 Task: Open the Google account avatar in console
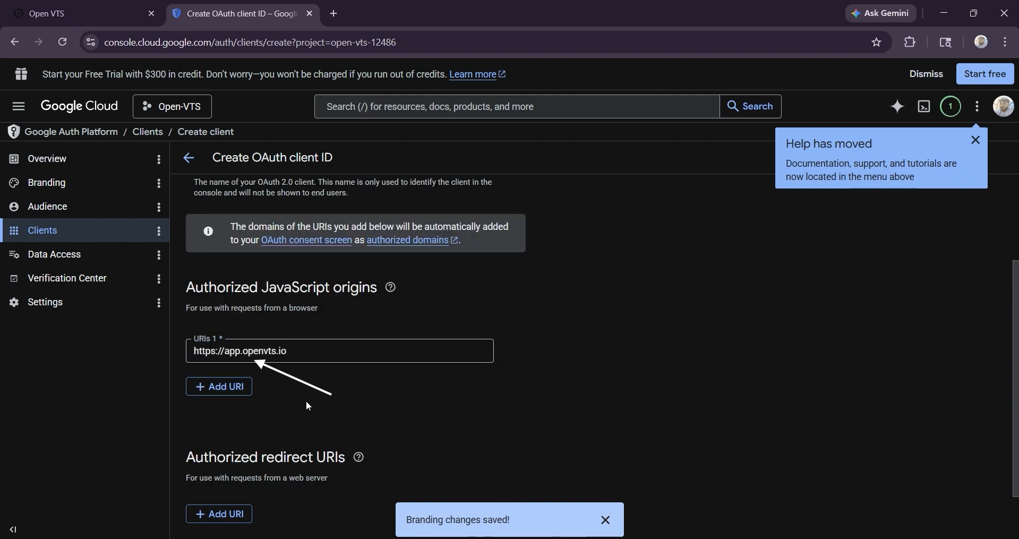tap(1003, 106)
